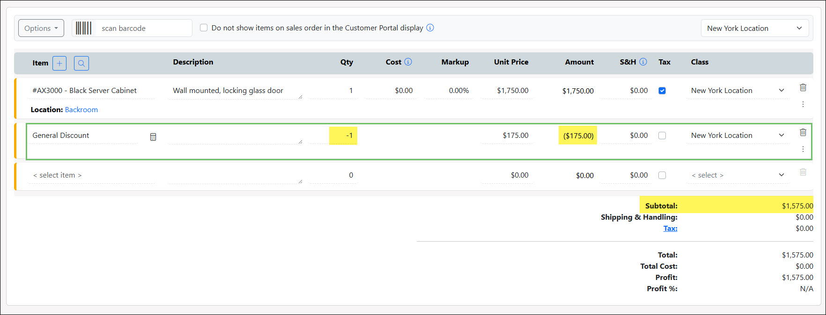Click the Shipping & Handling label
This screenshot has height=315, width=826.
tap(639, 217)
